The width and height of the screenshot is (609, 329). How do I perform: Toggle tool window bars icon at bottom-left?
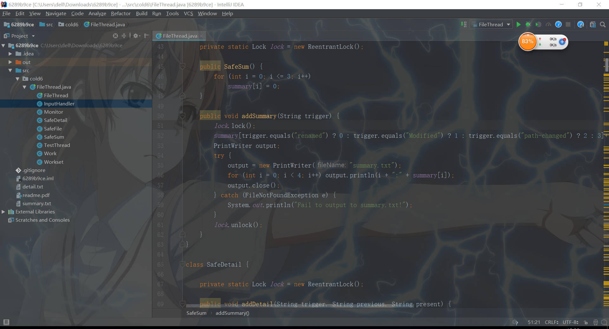coord(6,322)
